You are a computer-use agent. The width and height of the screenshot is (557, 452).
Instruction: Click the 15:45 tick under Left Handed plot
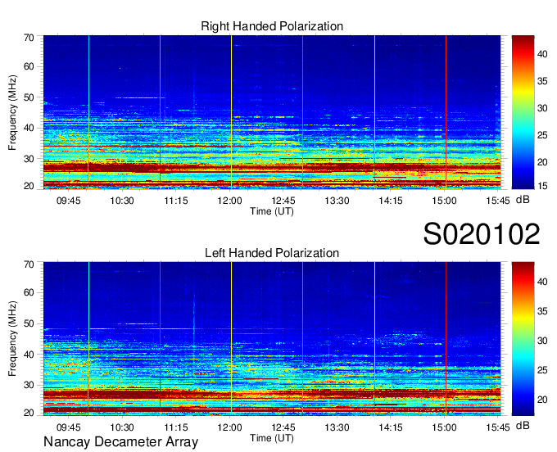(498, 427)
